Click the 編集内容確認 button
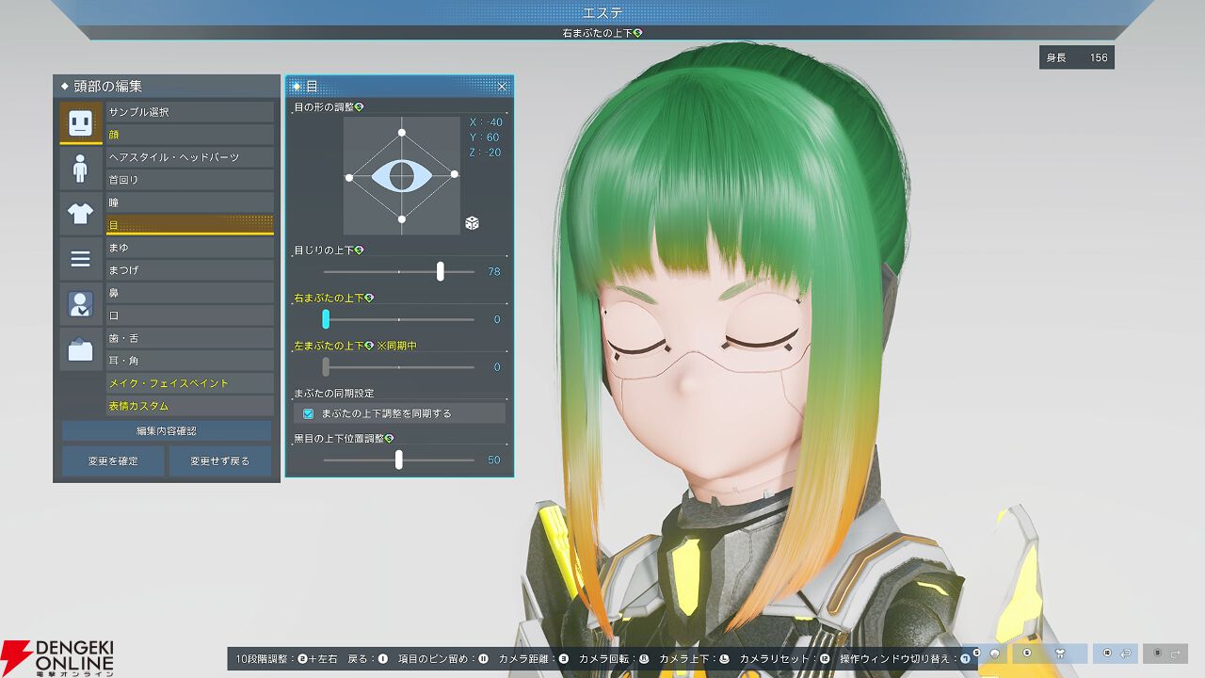 tap(167, 430)
